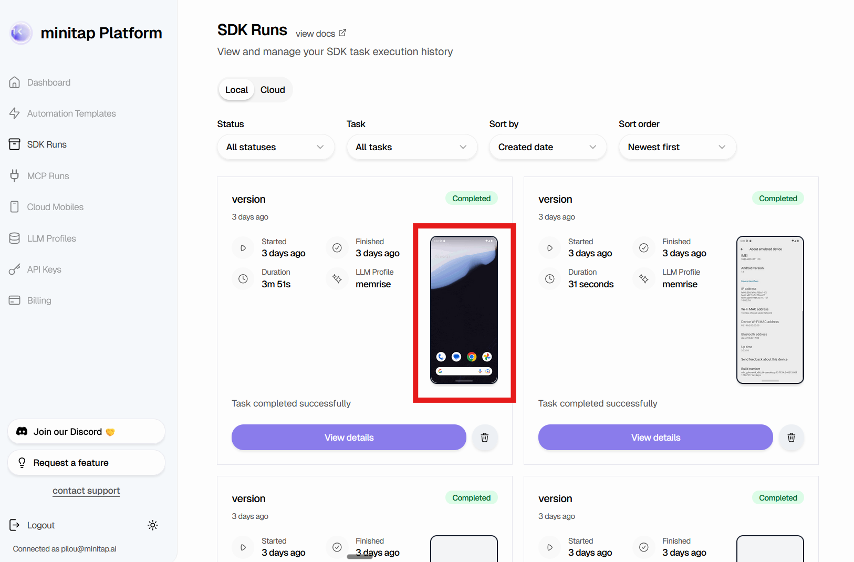Screen dimensions: 854x562
Task: Open the All statuses dropdown
Action: (275, 147)
